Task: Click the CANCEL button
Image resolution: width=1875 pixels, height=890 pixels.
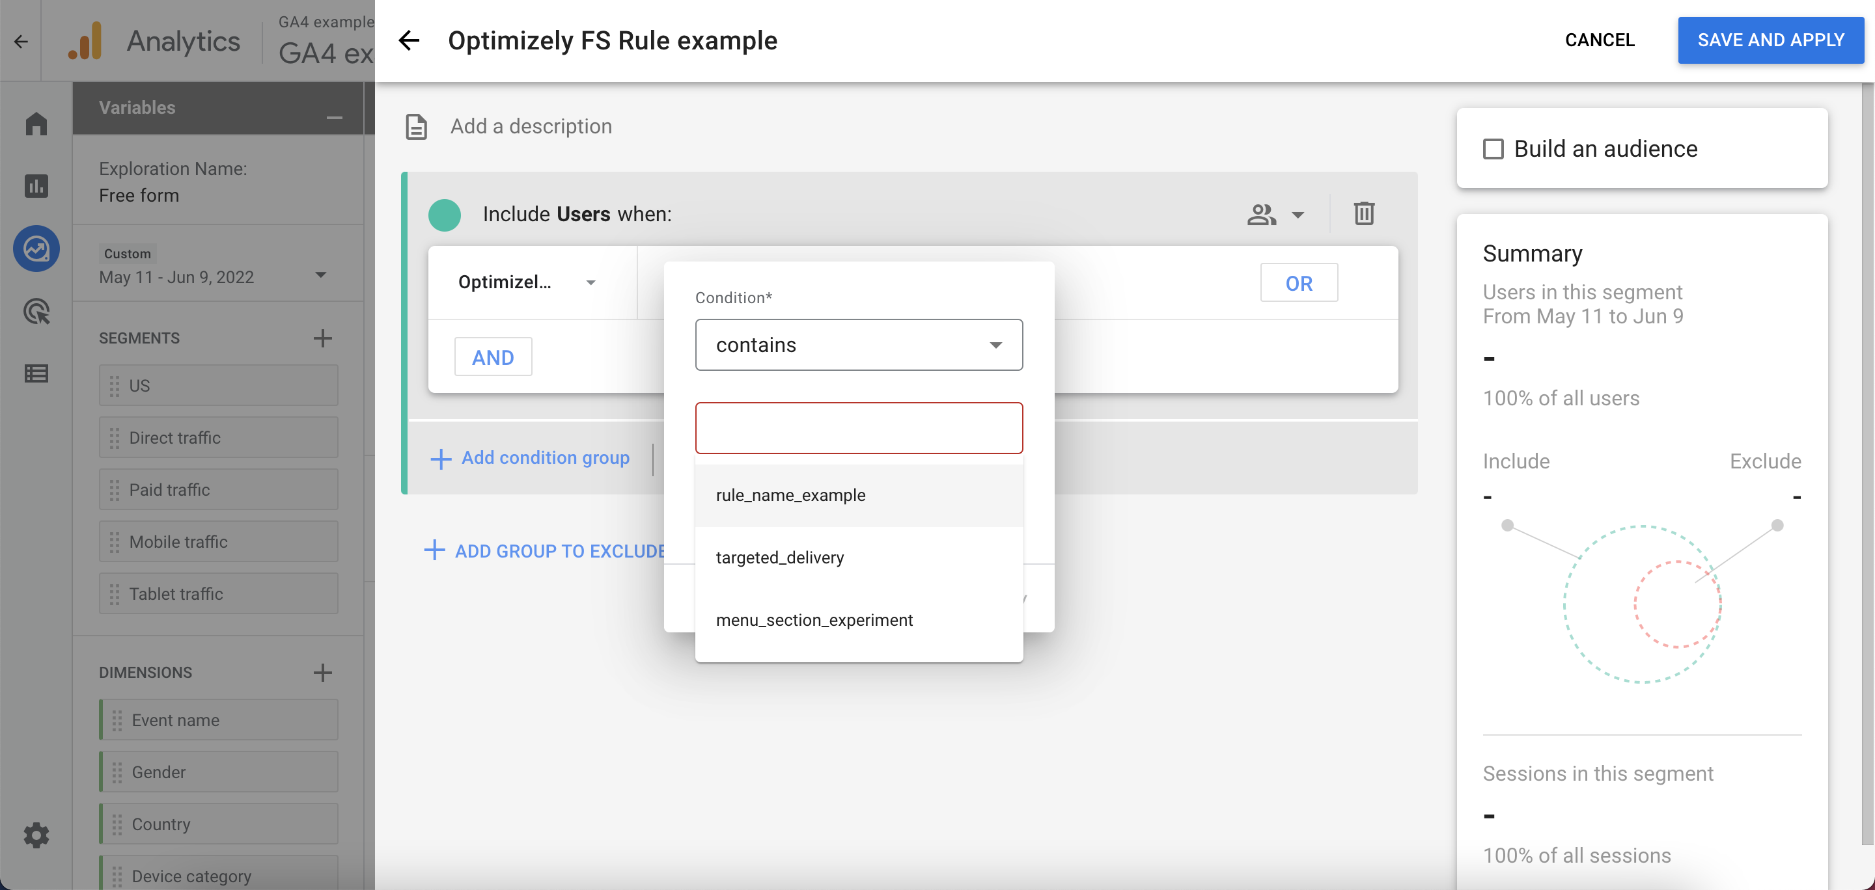Action: click(1600, 38)
